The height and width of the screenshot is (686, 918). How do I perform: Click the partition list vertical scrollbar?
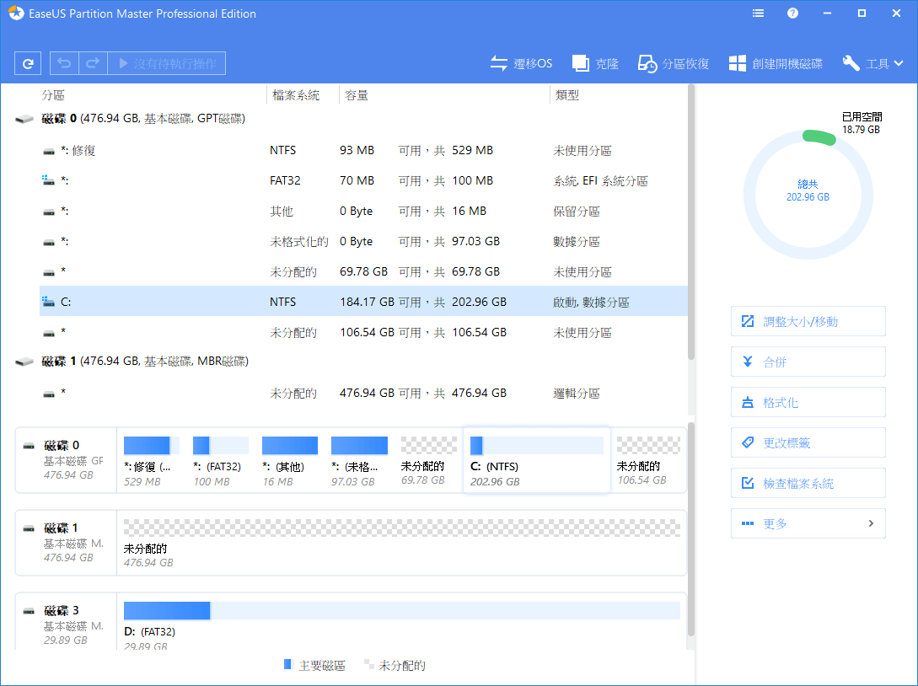point(691,219)
